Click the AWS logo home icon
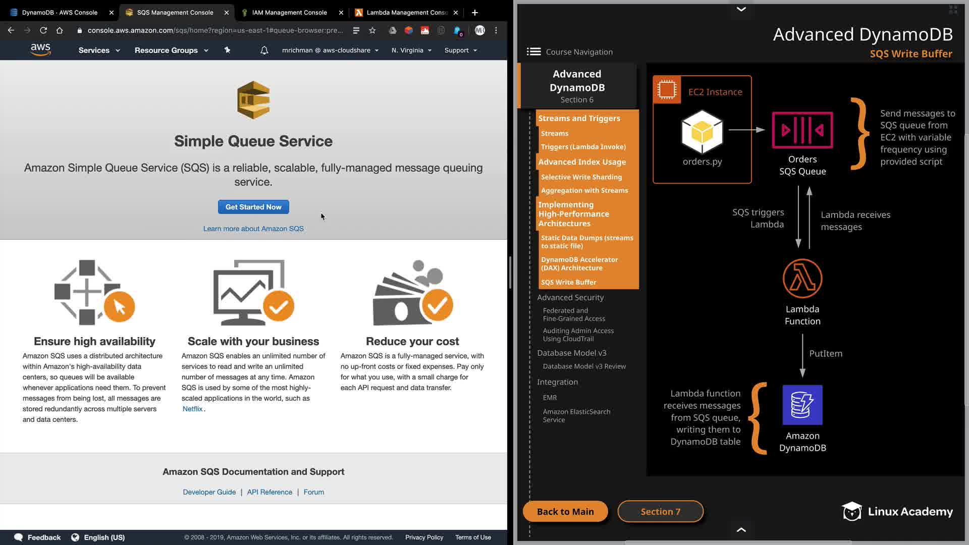This screenshot has width=969, height=545. click(40, 49)
